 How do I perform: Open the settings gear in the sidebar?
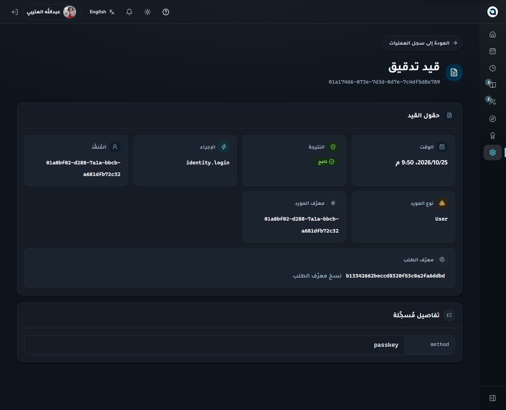(493, 152)
